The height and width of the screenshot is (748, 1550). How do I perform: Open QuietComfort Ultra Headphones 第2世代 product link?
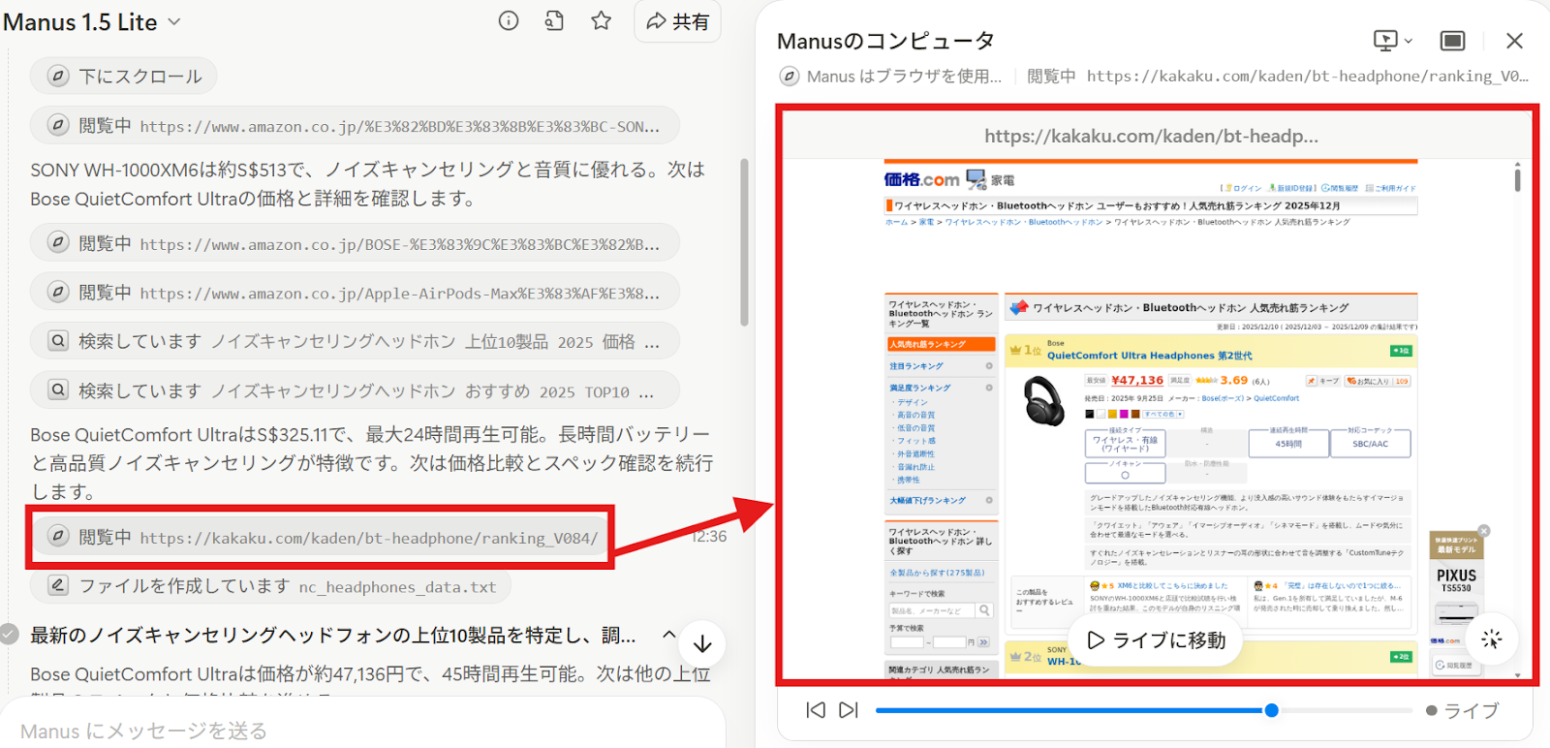[x=1149, y=356]
